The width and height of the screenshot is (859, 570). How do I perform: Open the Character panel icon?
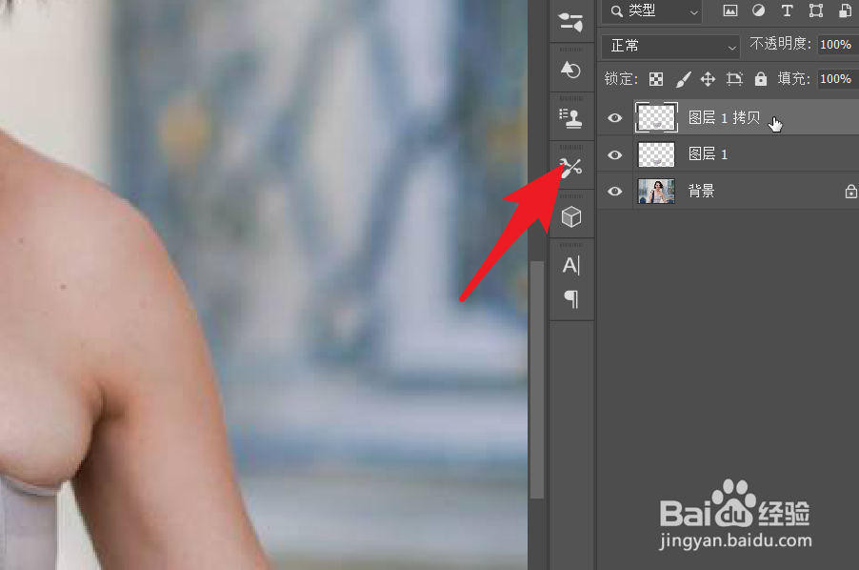pyautogui.click(x=570, y=265)
